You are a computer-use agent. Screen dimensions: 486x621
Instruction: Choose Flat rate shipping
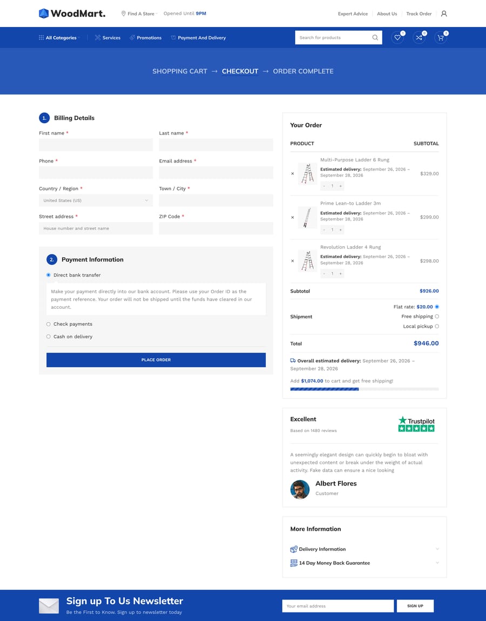tap(437, 307)
